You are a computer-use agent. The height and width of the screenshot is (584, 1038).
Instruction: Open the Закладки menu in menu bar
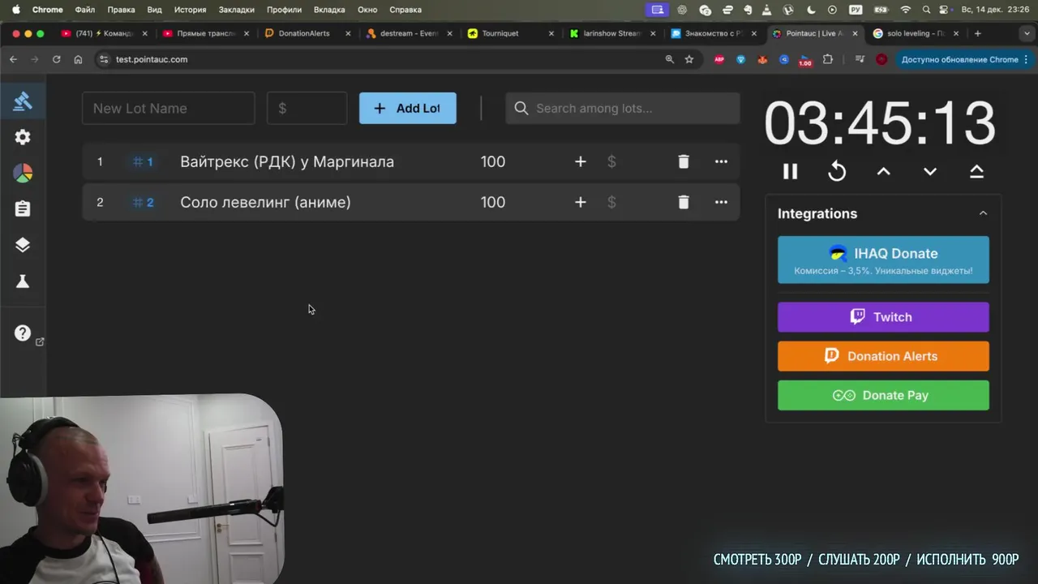click(237, 10)
